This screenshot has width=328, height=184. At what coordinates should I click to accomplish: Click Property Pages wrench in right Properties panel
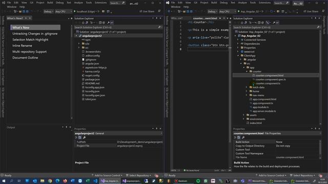243,137
